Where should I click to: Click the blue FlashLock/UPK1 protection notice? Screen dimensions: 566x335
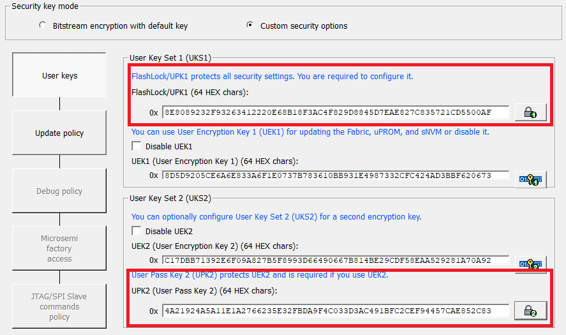click(272, 76)
